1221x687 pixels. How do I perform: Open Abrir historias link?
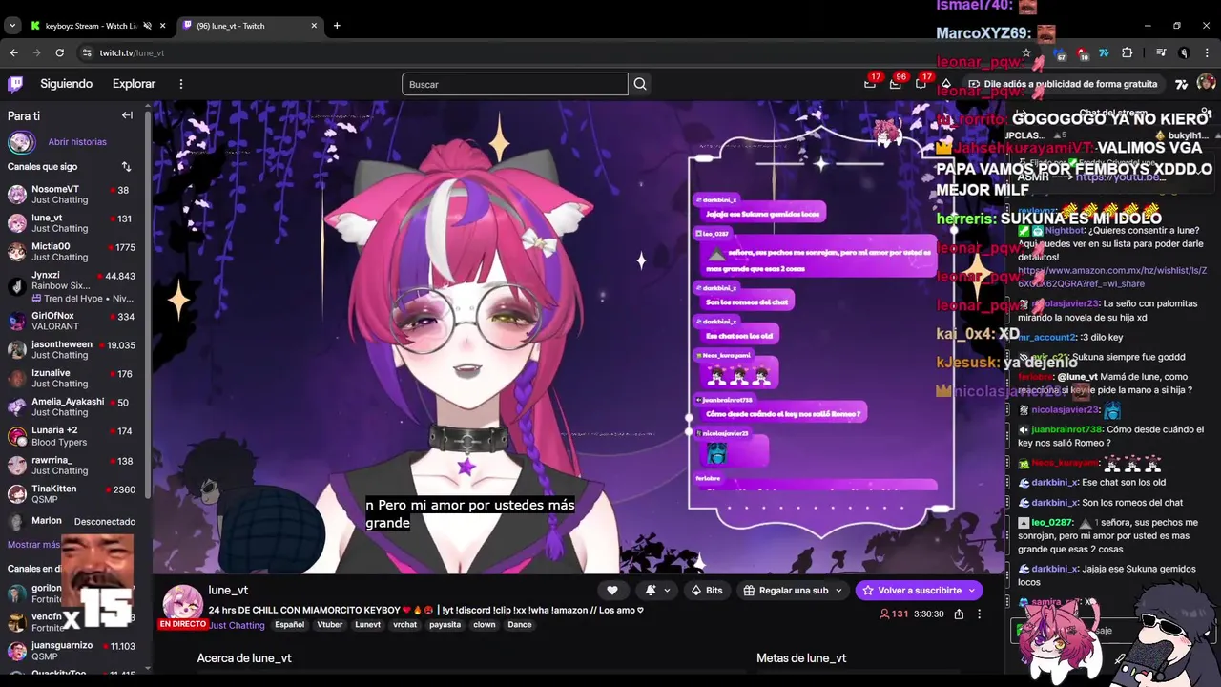click(x=77, y=142)
